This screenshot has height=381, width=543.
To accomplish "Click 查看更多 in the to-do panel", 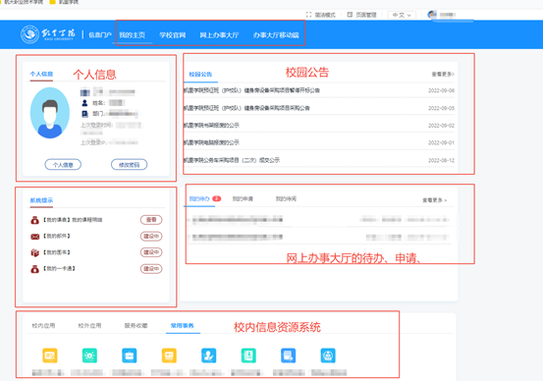I will pyautogui.click(x=435, y=200).
